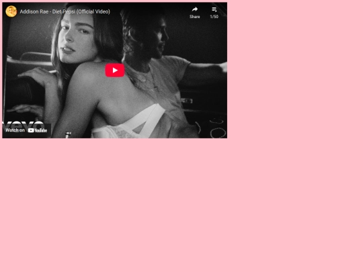The image size is (363, 272).
Task: Open the channel avatar of the uploader
Action: [x=11, y=11]
